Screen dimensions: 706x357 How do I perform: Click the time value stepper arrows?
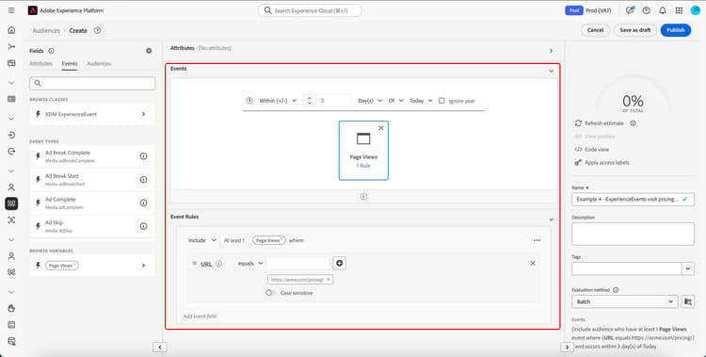point(309,101)
